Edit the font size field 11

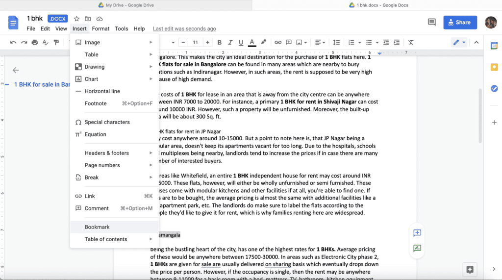pos(195,43)
